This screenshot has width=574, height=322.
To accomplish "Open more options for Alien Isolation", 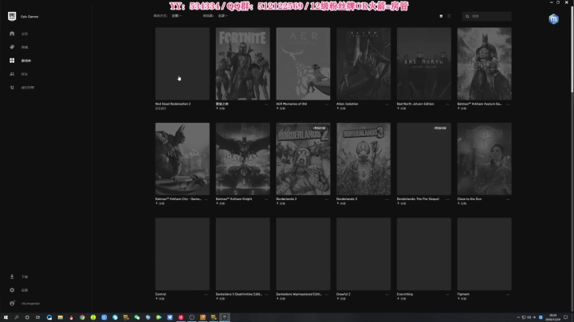I will [387, 104].
